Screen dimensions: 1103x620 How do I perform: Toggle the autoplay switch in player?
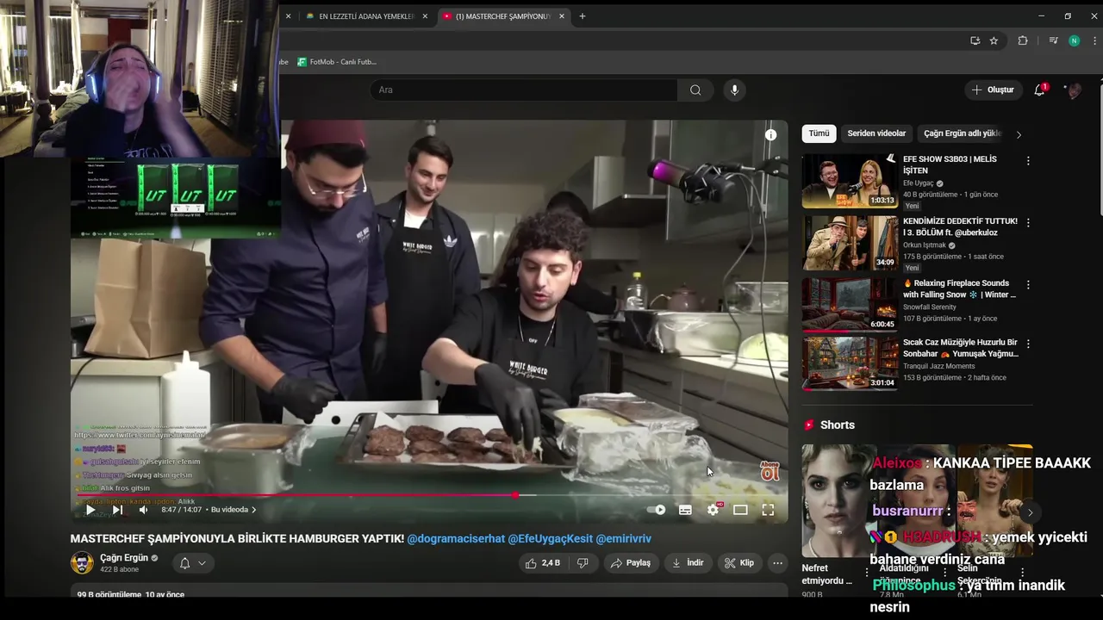coord(657,510)
